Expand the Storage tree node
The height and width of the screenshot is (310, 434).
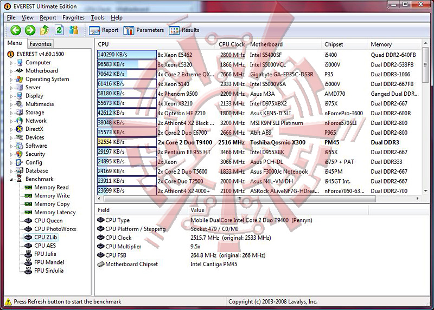pyautogui.click(x=11, y=113)
